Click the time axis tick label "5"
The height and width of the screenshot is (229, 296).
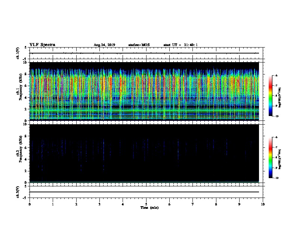146,204
